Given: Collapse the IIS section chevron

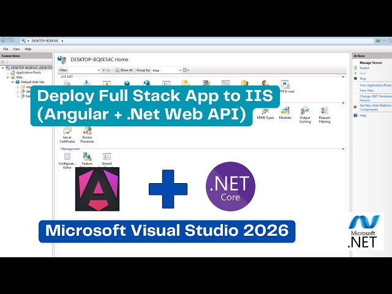Looking at the screenshot, I should 343,103.
